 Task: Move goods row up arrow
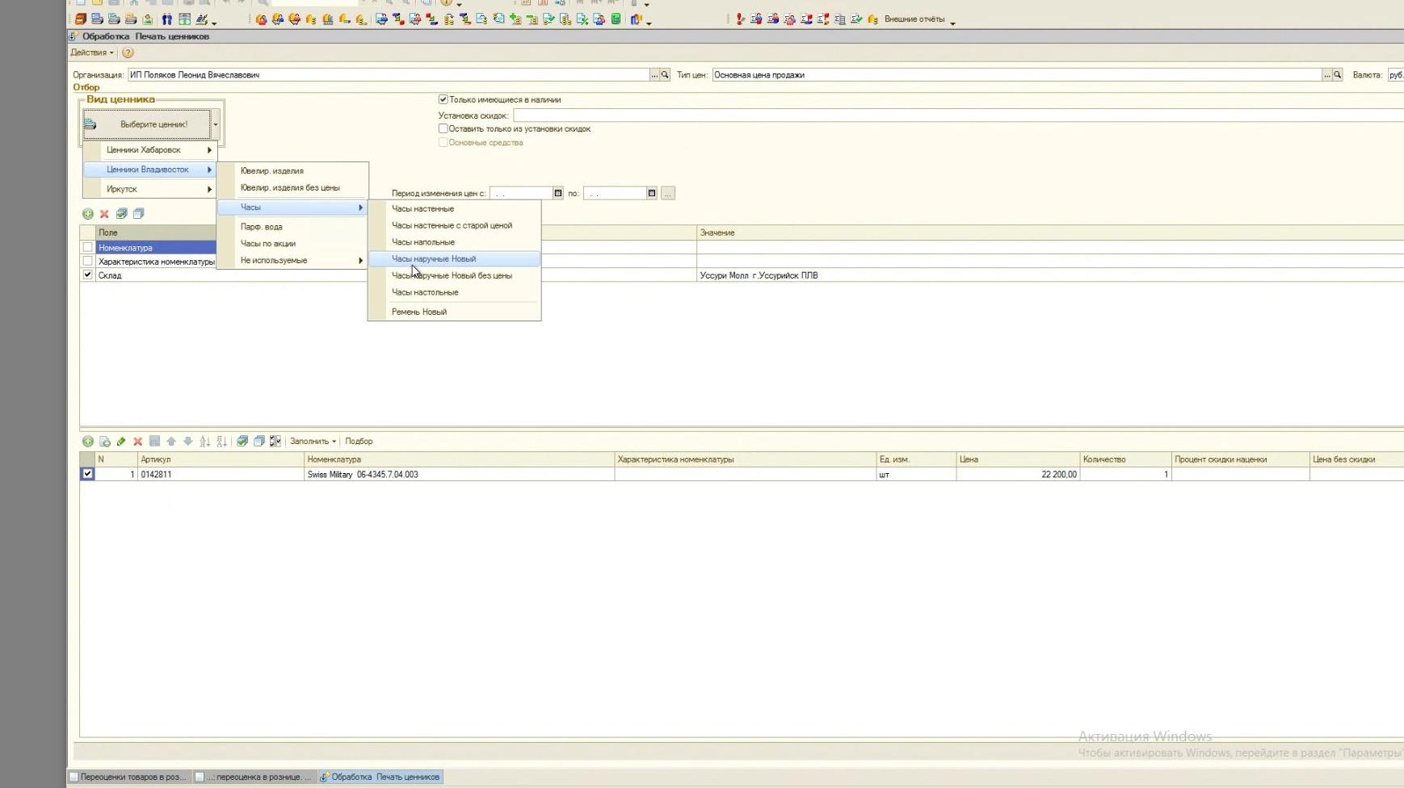171,442
